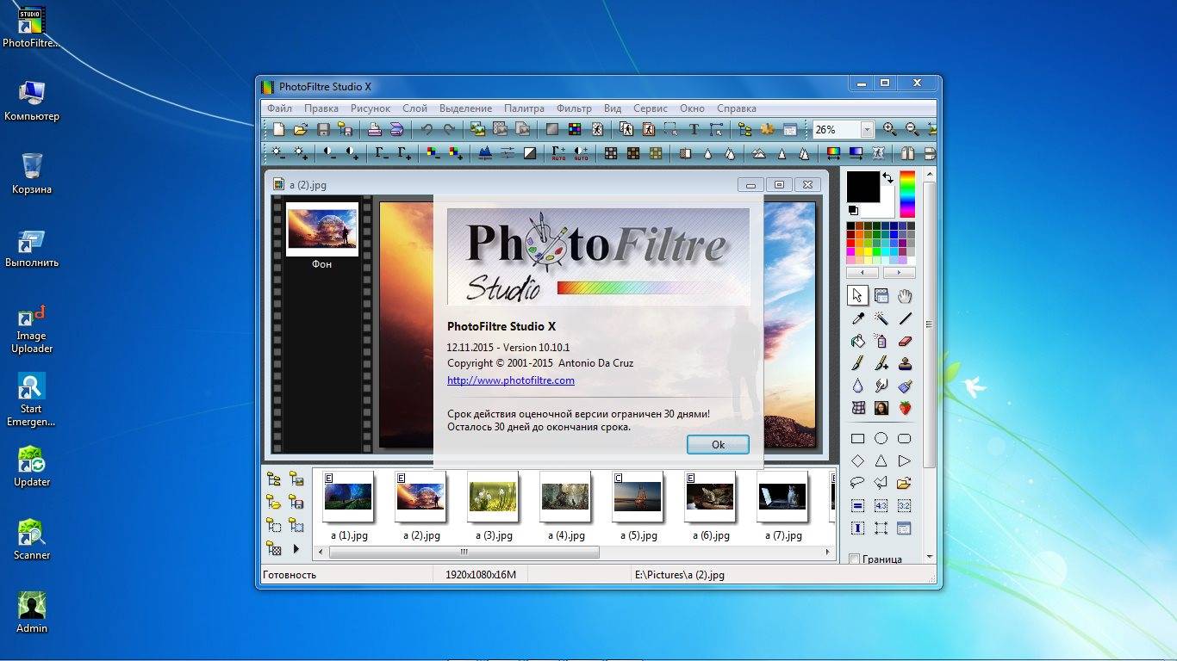This screenshot has height=661, width=1177.
Task: Select the Hand move tool
Action: pyautogui.click(x=904, y=296)
